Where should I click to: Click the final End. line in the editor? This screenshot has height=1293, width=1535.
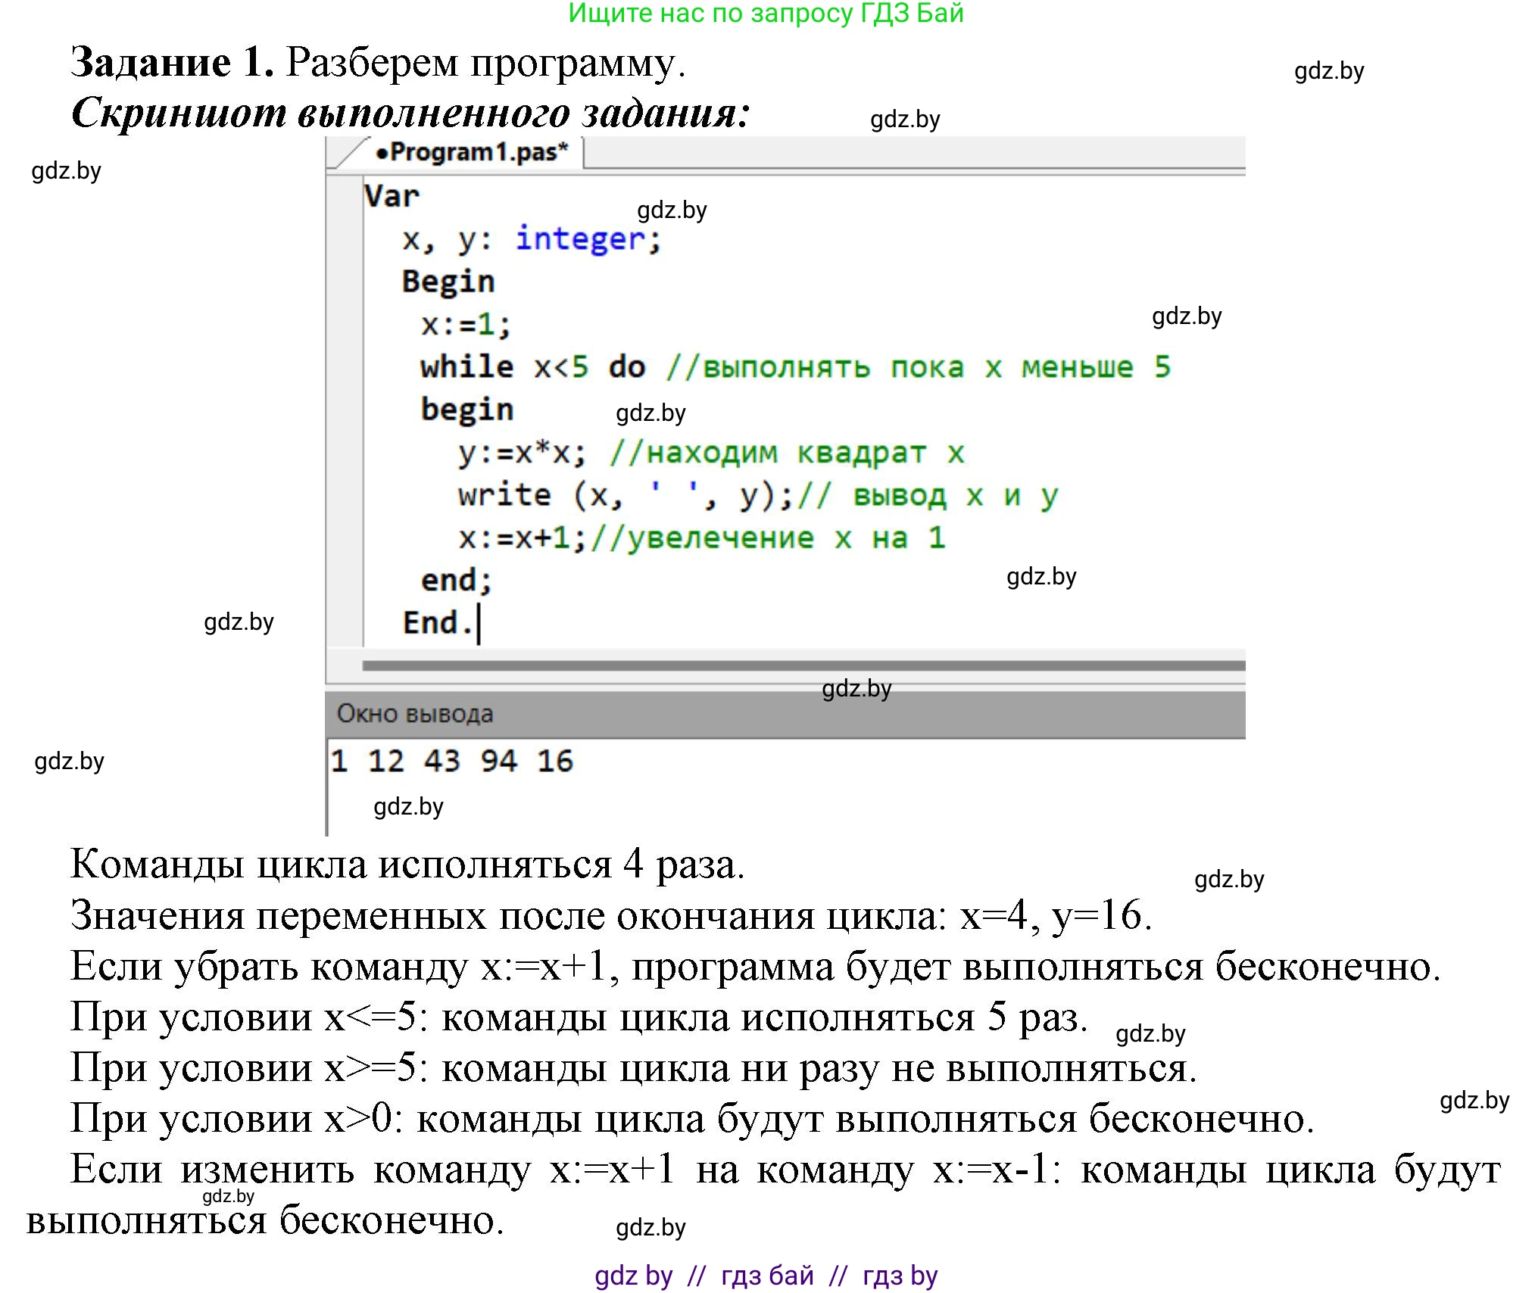point(438,623)
